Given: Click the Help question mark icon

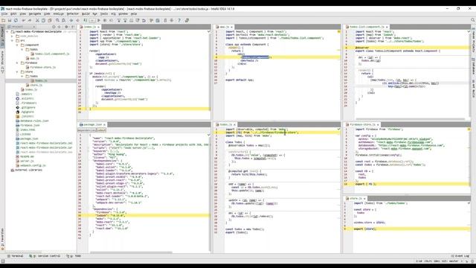Looking at the screenshot, I should coord(179,20).
